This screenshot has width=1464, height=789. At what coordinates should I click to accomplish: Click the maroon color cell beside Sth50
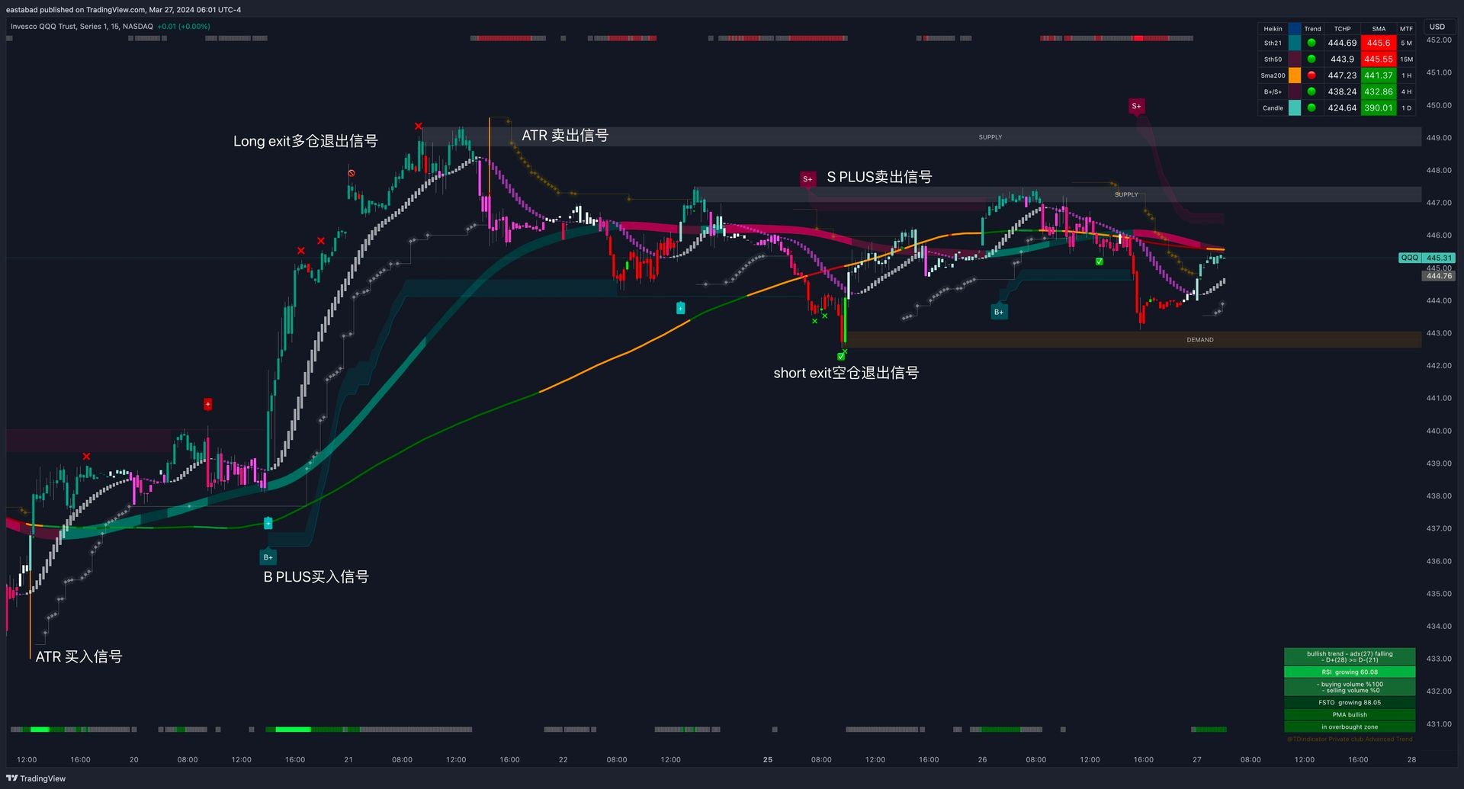[1295, 59]
